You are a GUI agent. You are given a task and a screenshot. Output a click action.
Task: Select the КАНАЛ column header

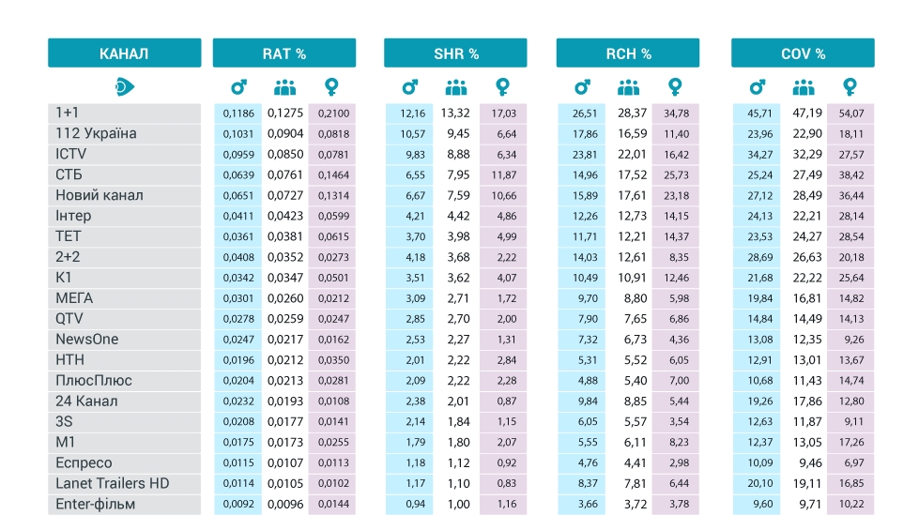124,53
